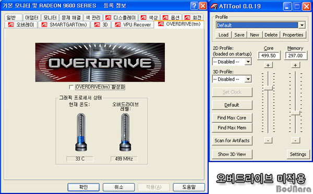Screen dimensions: 313x194
Task: Click the Find Max Core button
Action: pos(232,118)
